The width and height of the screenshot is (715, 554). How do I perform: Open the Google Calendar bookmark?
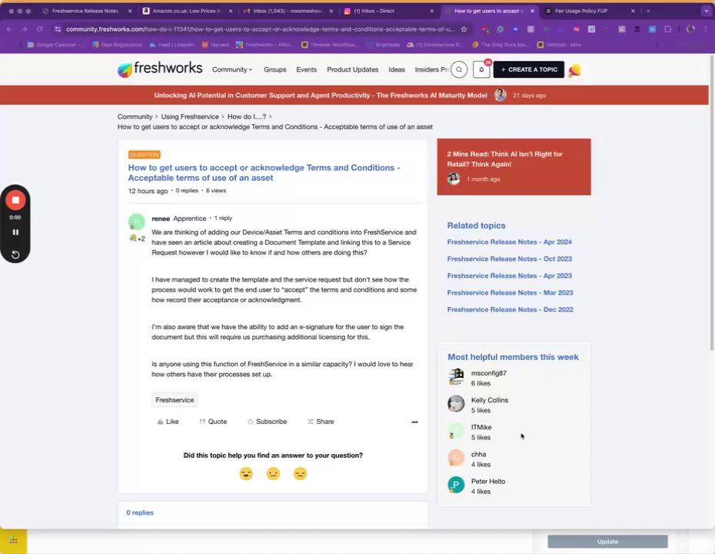[x=55, y=45]
